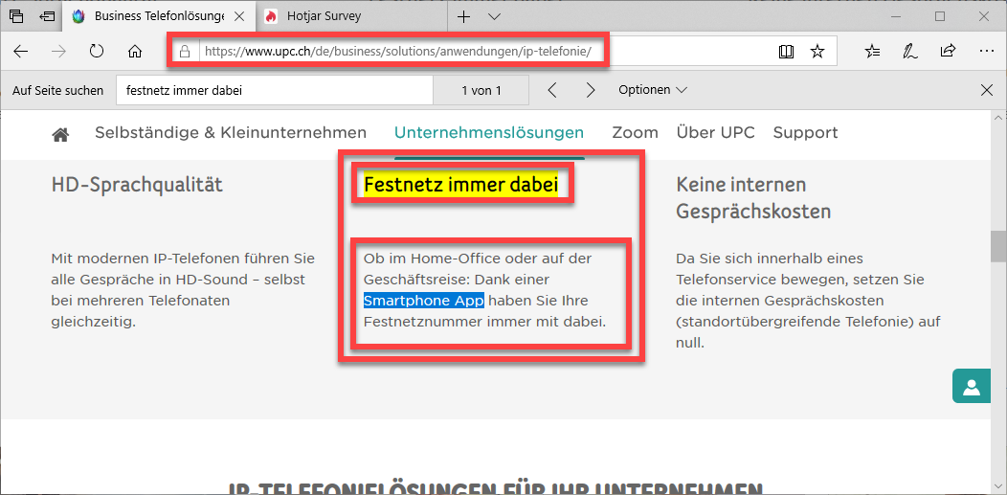This screenshot has width=1007, height=495.
Task: Share this page via share icon
Action: (948, 52)
